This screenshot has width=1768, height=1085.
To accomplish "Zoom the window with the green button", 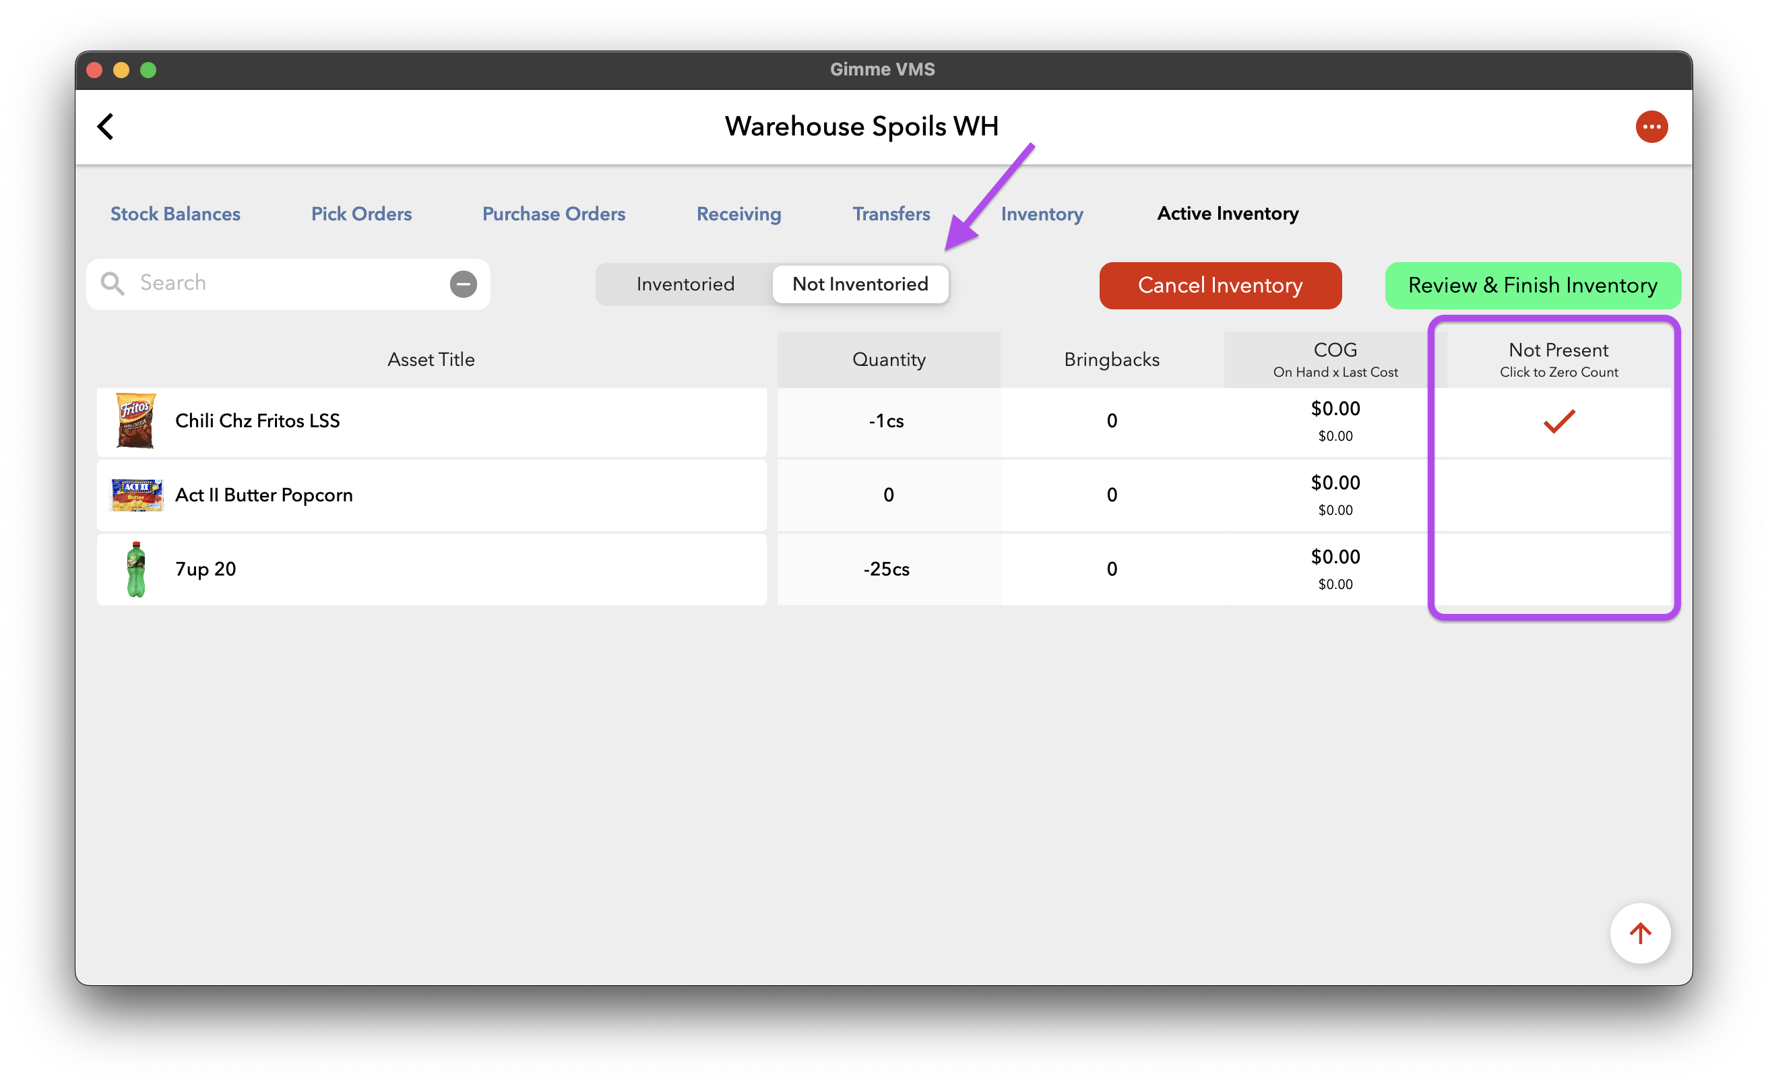I will (x=148, y=69).
